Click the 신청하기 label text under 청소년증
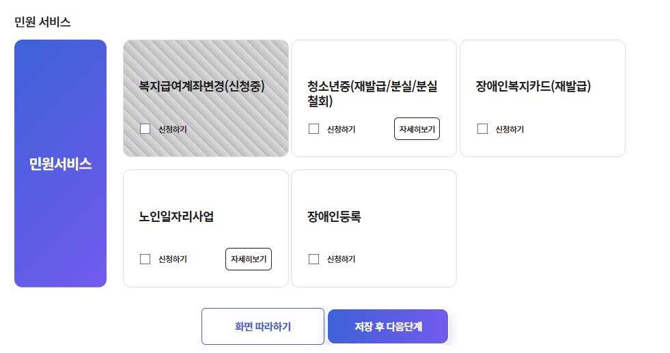This screenshot has height=353, width=670. (x=341, y=129)
